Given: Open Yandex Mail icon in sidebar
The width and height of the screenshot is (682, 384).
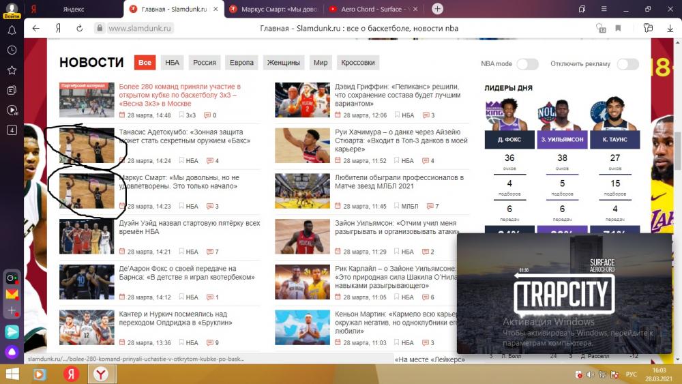Looking at the screenshot, I should tap(12, 294).
